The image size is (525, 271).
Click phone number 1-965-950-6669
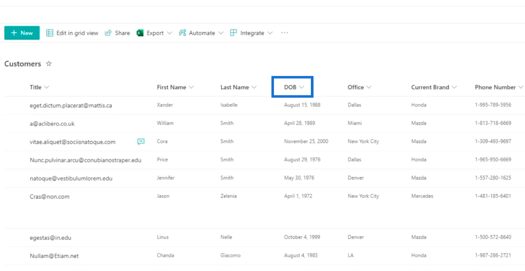pos(493,160)
